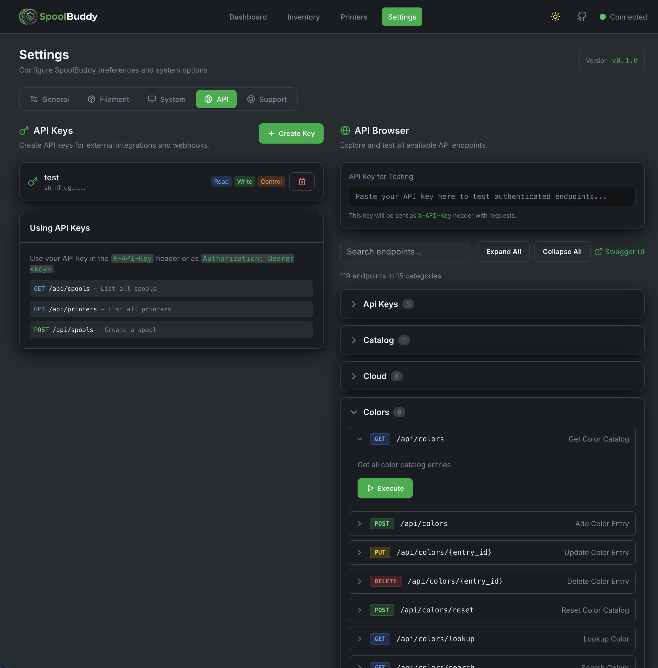This screenshot has width=658, height=668.
Task: Click the API key testing input field
Action: (492, 196)
